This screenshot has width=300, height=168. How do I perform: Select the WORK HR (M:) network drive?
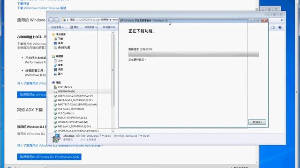click(73, 122)
